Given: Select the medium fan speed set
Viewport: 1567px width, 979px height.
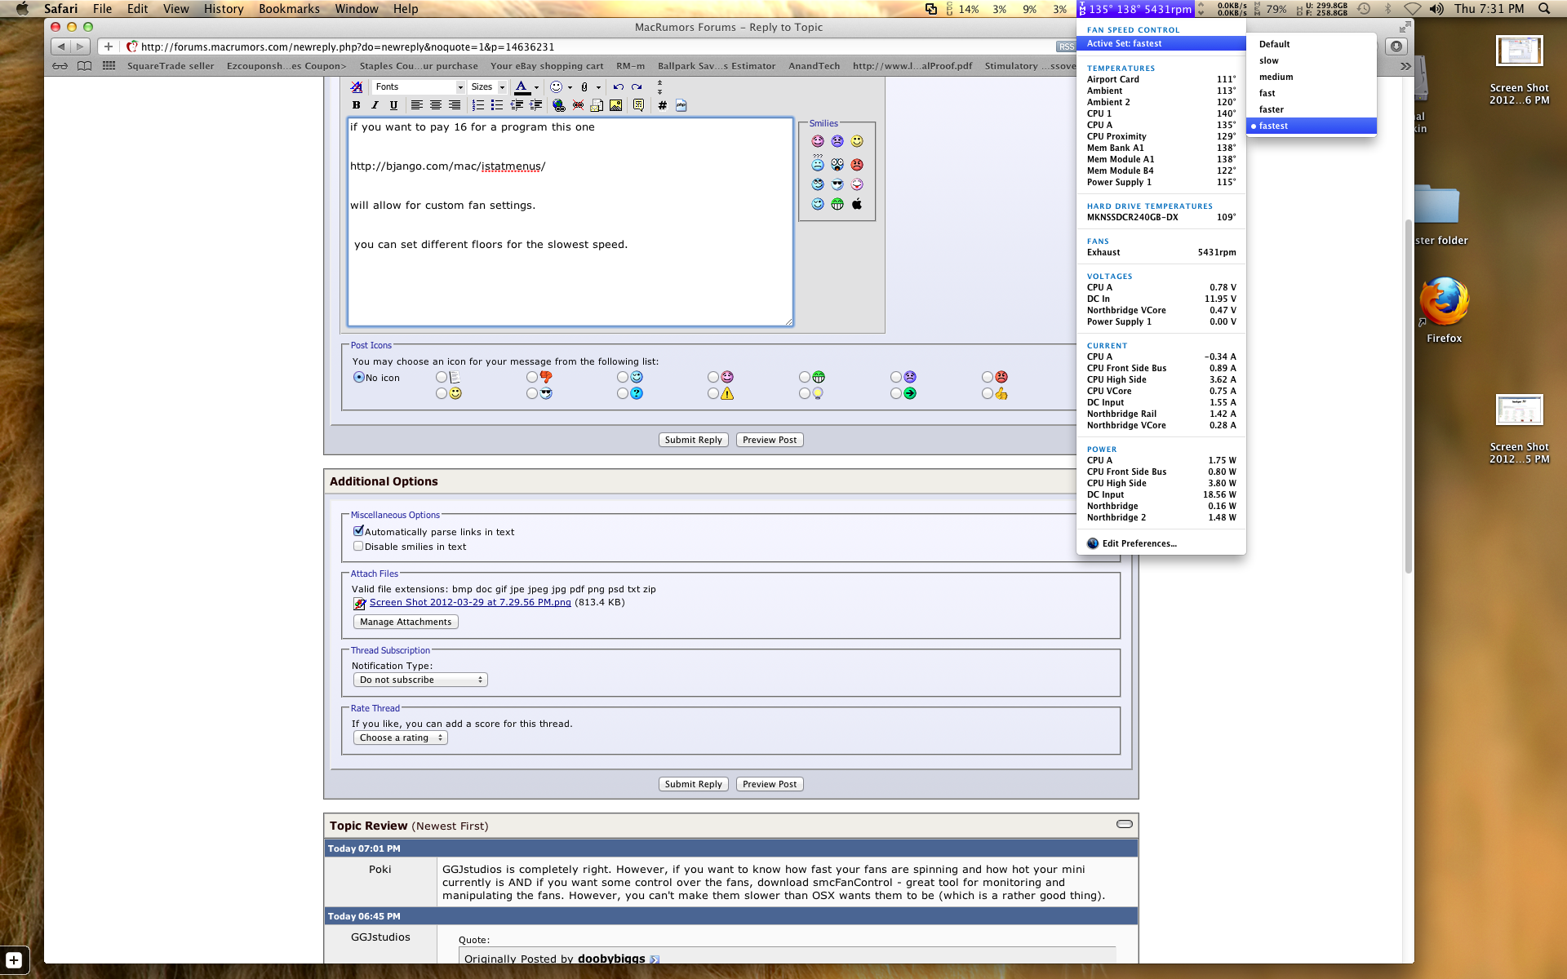Looking at the screenshot, I should 1276,77.
